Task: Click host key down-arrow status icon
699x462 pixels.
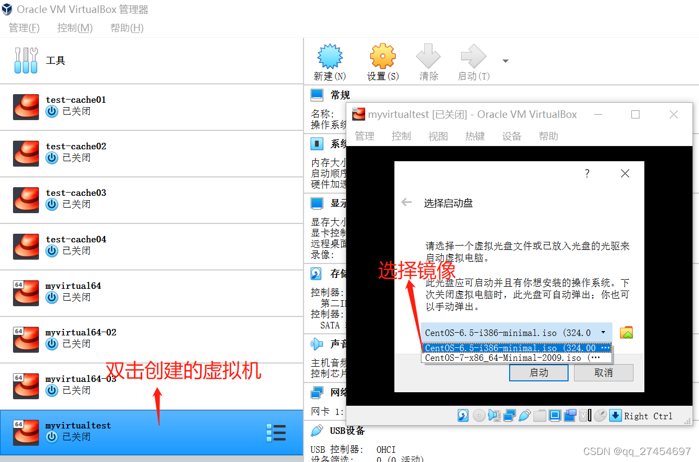Action: point(615,415)
